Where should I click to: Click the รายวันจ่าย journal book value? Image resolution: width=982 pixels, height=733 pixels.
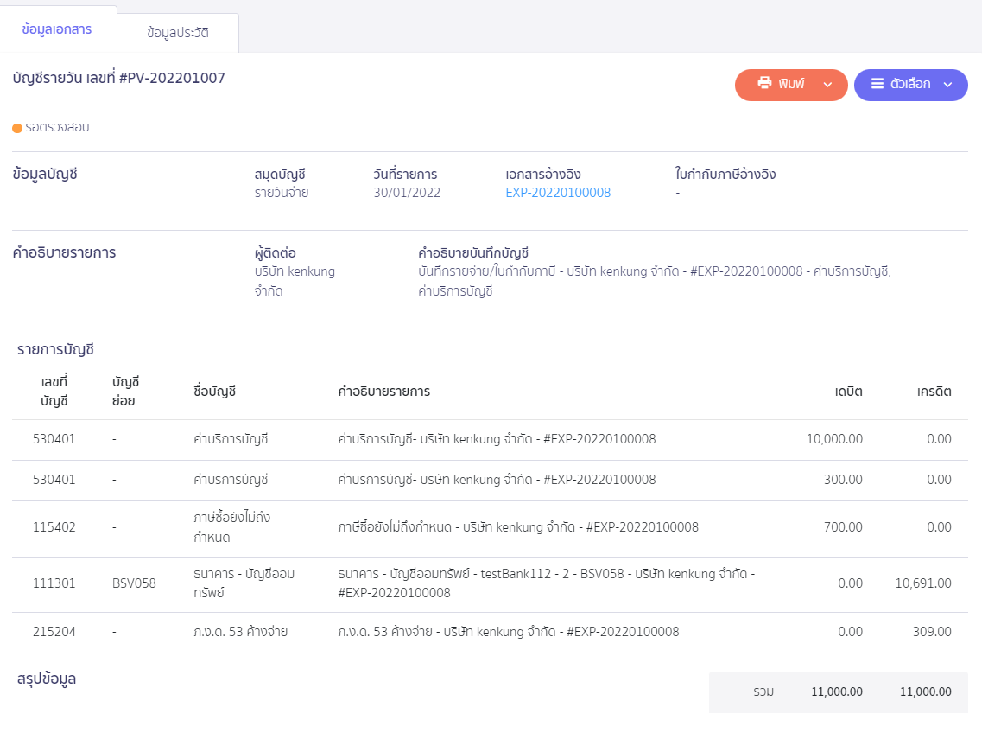tap(282, 193)
